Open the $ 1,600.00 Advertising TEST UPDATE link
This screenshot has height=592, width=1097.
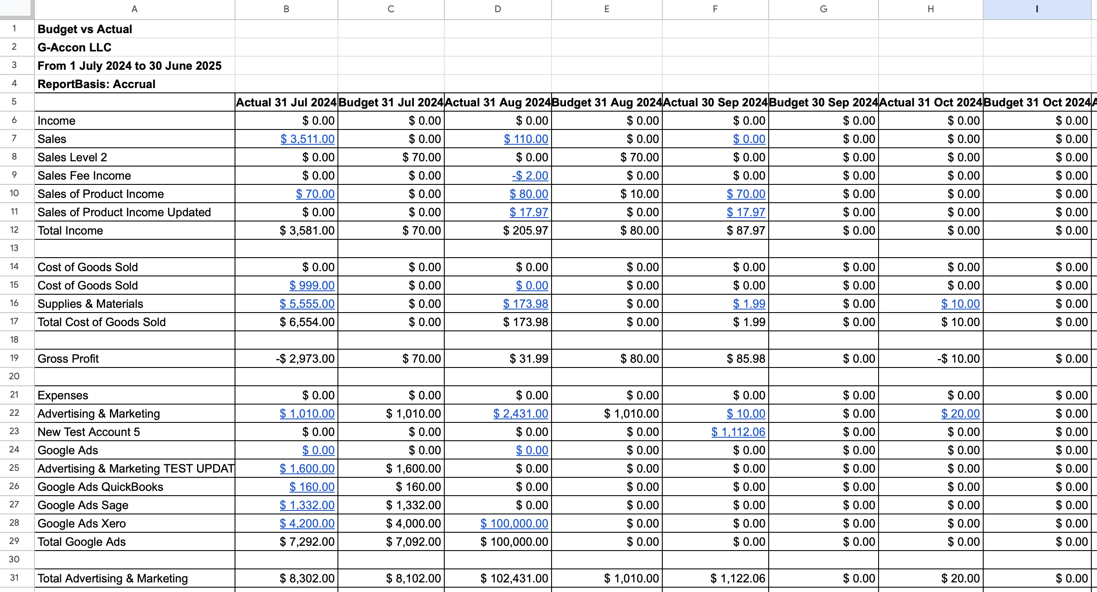coord(307,469)
